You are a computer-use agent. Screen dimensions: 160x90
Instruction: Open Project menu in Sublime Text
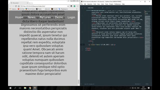[x=111, y=4]
